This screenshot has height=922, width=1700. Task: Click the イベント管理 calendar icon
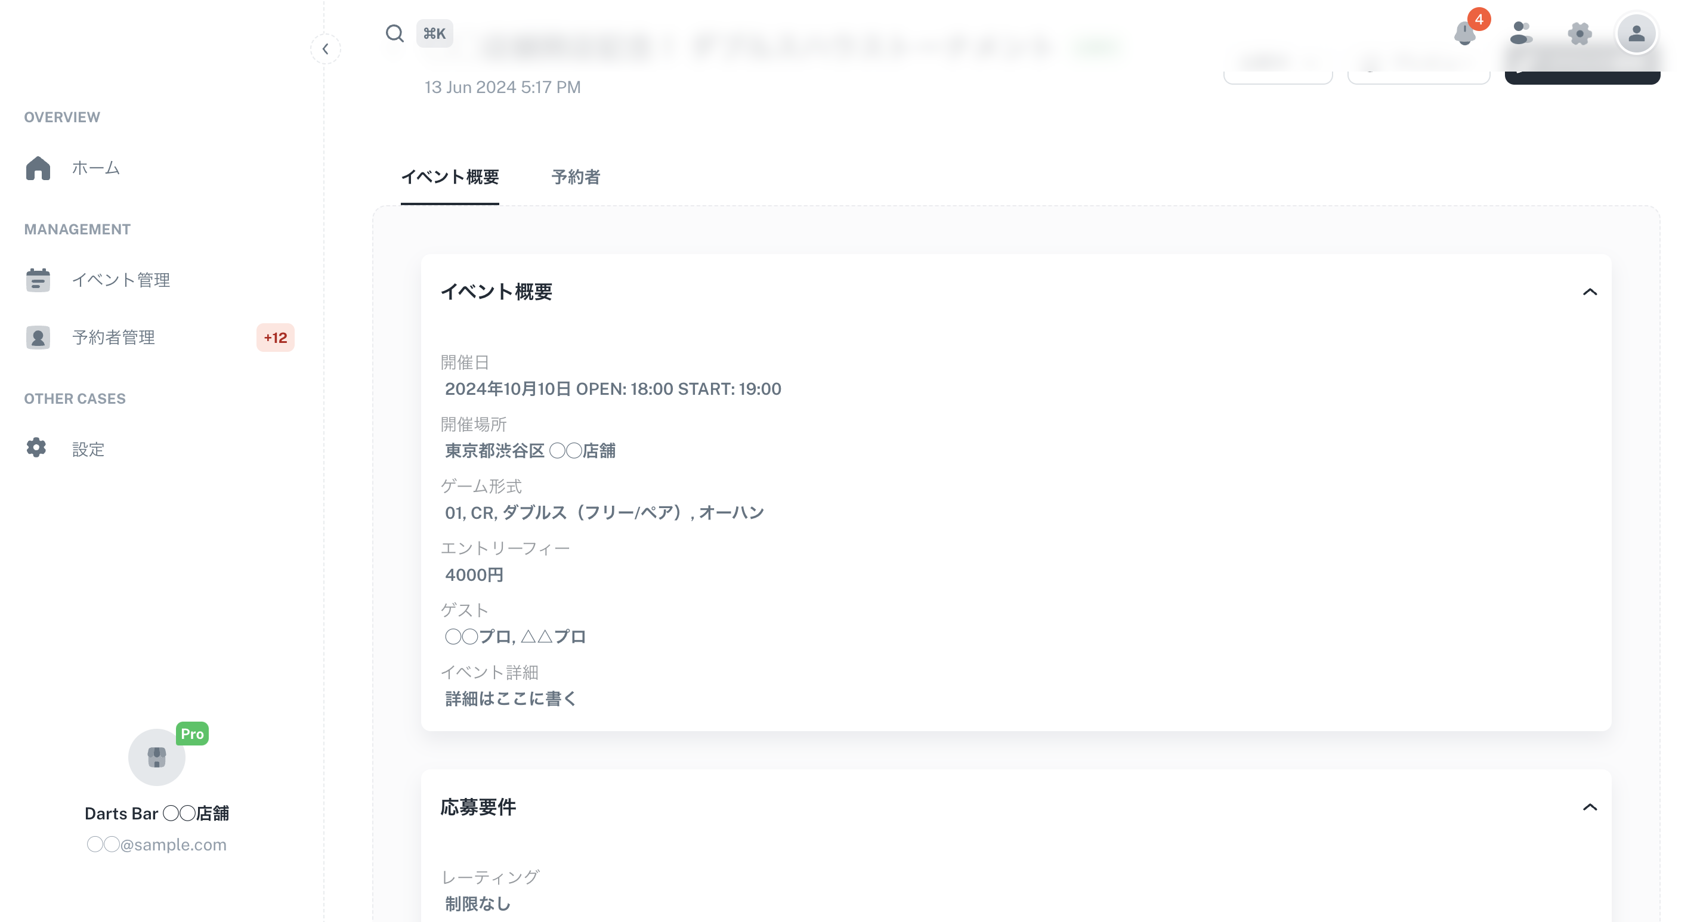tap(38, 280)
